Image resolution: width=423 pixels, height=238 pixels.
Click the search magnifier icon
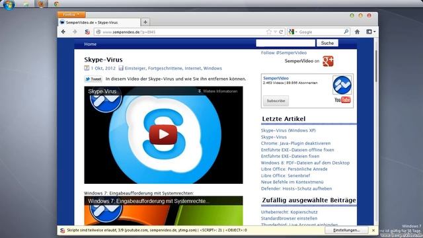tap(346, 32)
